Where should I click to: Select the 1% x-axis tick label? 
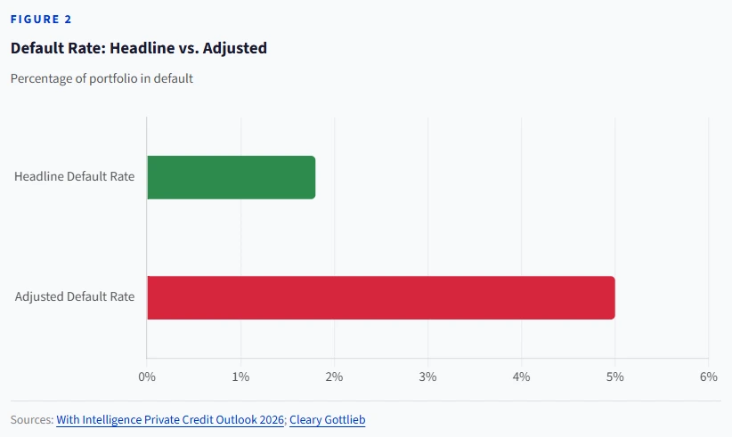pyautogui.click(x=240, y=376)
